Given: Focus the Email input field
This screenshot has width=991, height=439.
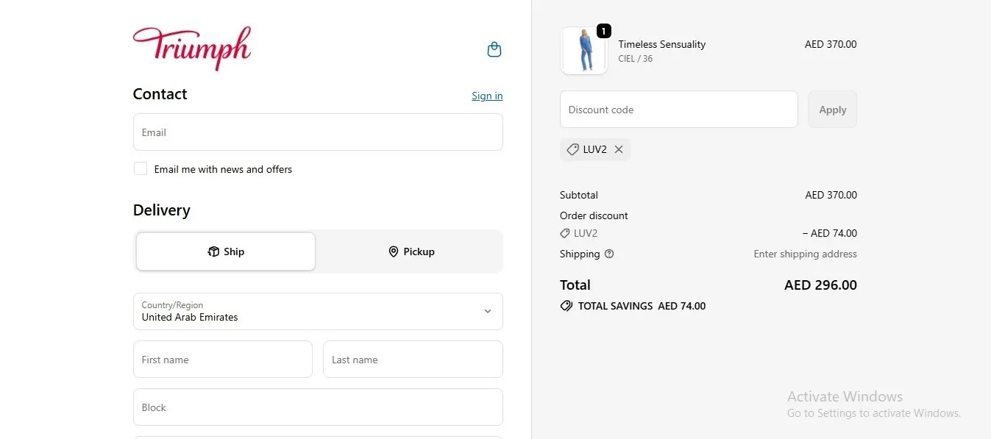Looking at the screenshot, I should [x=318, y=132].
